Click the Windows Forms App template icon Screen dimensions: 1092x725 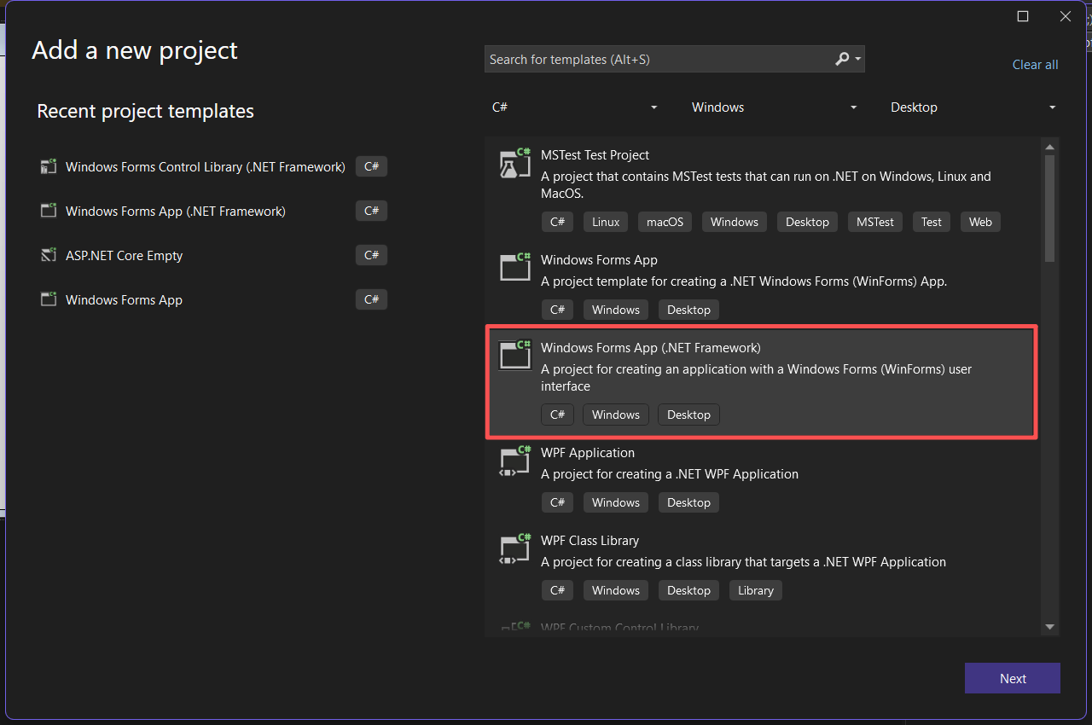(514, 268)
